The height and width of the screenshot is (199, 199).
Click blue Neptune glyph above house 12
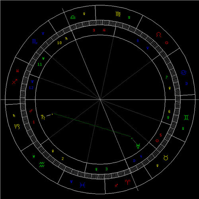[32, 82]
